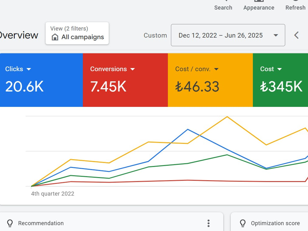Click the Optimization score card title

[275, 223]
